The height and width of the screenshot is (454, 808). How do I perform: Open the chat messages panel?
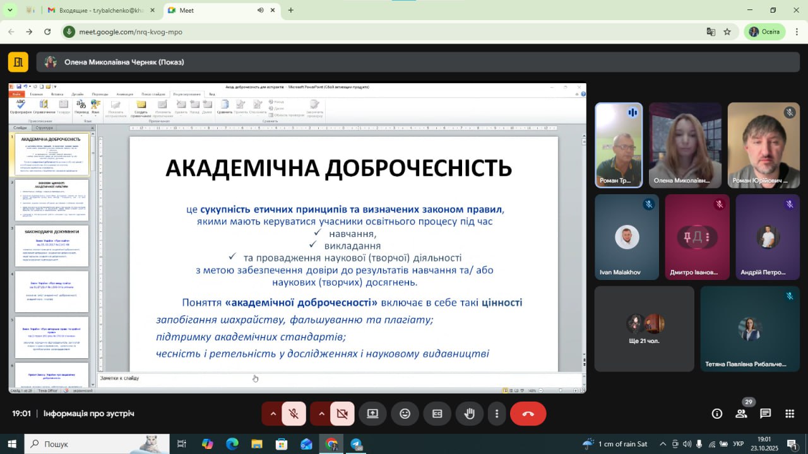pyautogui.click(x=765, y=414)
